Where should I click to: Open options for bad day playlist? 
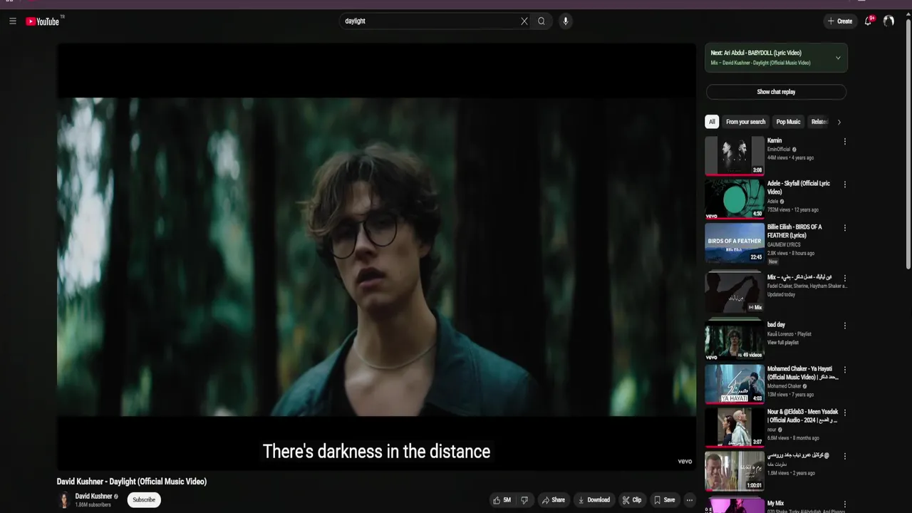tap(845, 326)
